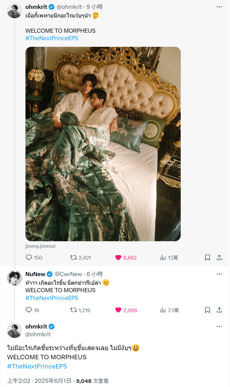Open more options on the last ohmkrit tweet

(219, 327)
